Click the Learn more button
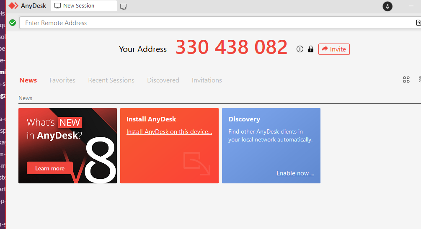 coord(50,168)
